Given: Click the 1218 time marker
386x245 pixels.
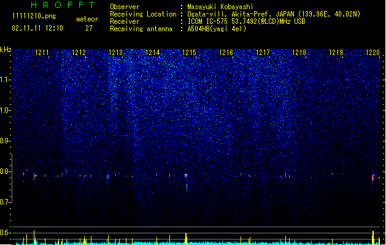Looking at the screenshot, I should pyautogui.click(x=299, y=53).
